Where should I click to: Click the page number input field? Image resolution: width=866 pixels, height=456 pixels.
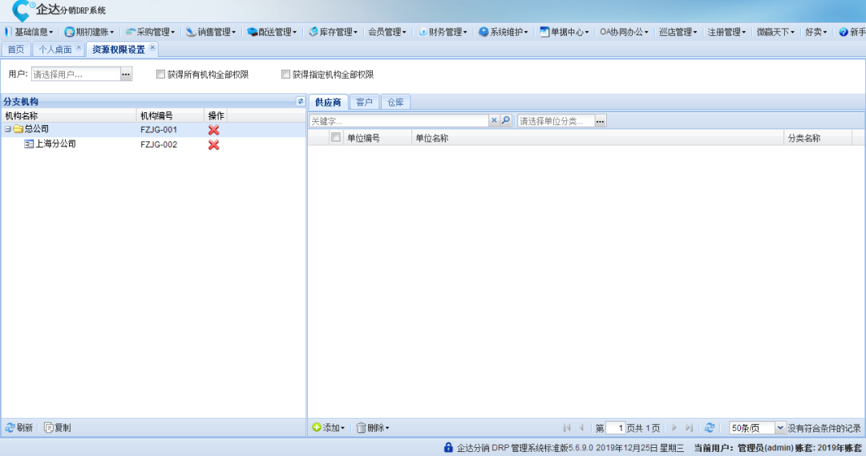[615, 428]
